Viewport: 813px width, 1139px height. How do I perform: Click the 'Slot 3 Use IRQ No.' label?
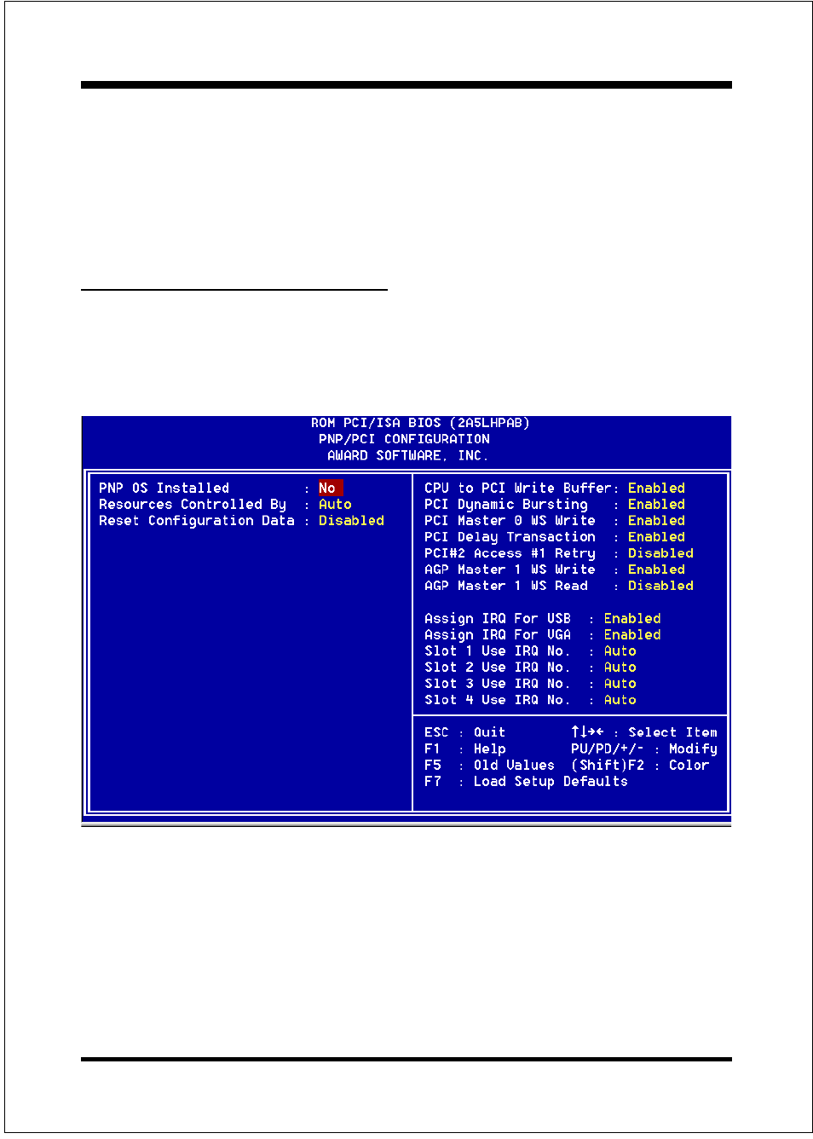click(498, 683)
